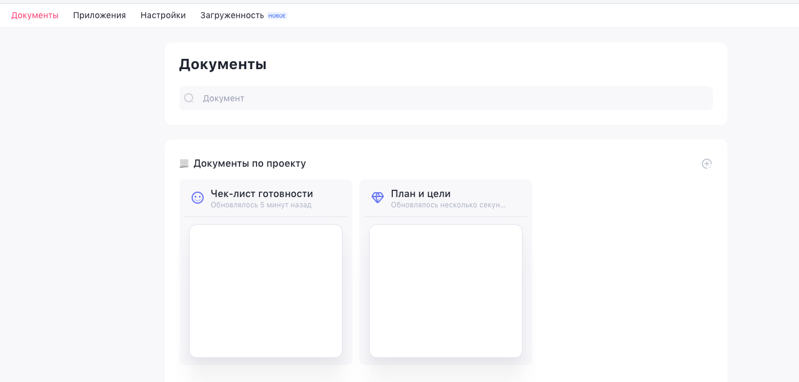Click the Документы page heading

[223, 64]
